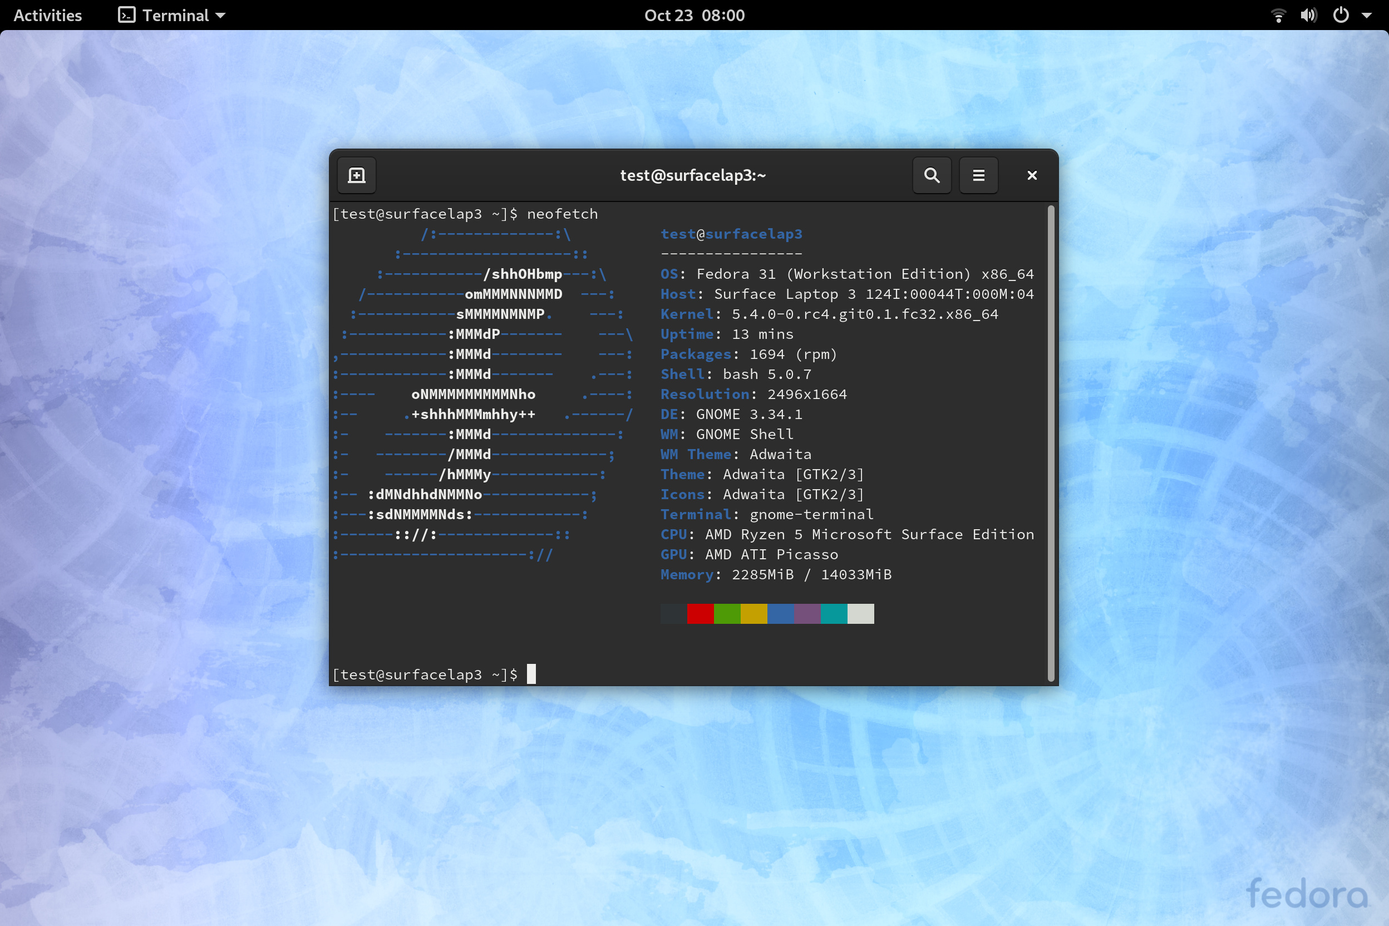
Task: Click the Packages 1694 (rpm) line
Action: 749,354
